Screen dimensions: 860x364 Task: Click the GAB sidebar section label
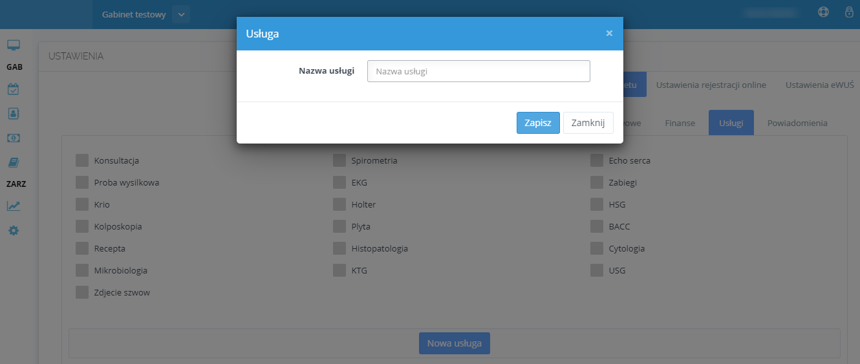click(14, 67)
